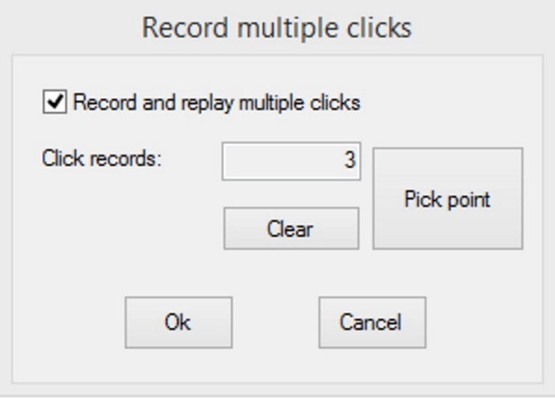Focus the Click records number field

pyautogui.click(x=291, y=161)
